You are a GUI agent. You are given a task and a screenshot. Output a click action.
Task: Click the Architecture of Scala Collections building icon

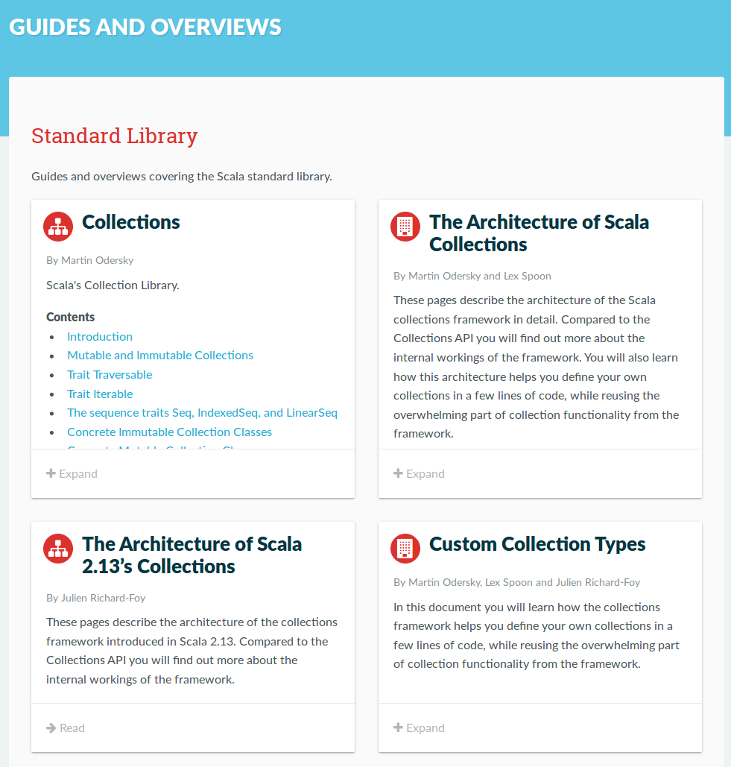405,227
